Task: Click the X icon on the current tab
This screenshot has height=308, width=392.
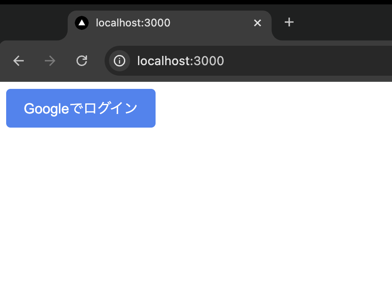Action: (257, 22)
